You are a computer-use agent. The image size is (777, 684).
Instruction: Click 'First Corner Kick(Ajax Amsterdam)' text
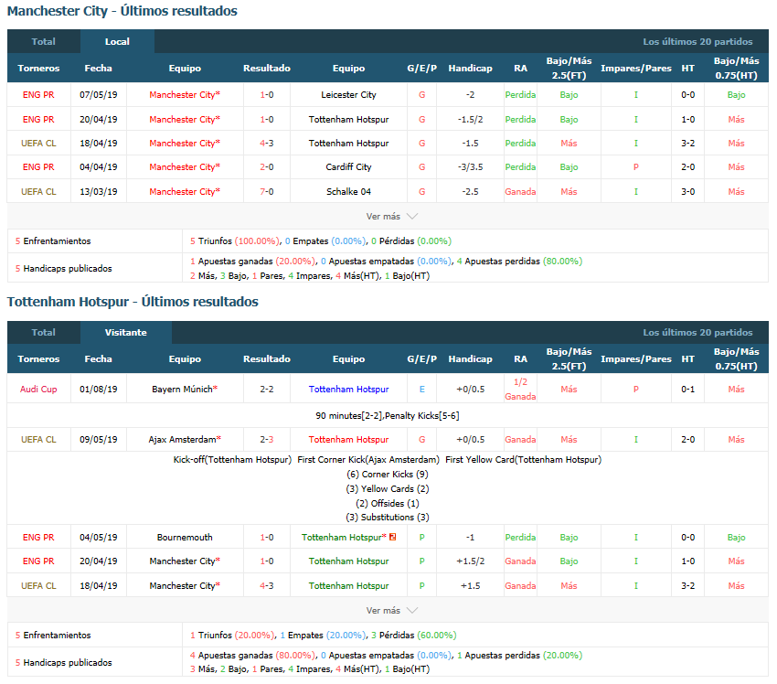coord(368,460)
